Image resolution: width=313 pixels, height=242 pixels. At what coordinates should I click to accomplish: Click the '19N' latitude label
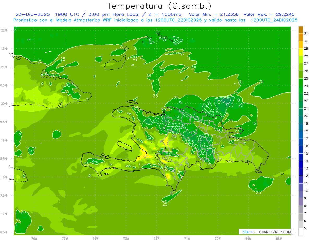click(x=4, y=140)
